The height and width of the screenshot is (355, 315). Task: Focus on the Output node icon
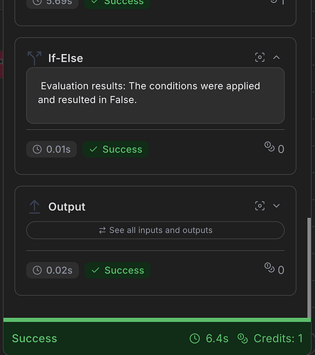click(x=260, y=206)
